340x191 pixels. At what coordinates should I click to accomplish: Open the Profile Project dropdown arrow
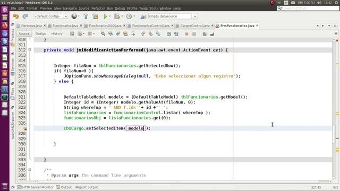pyautogui.click(x=134, y=16)
